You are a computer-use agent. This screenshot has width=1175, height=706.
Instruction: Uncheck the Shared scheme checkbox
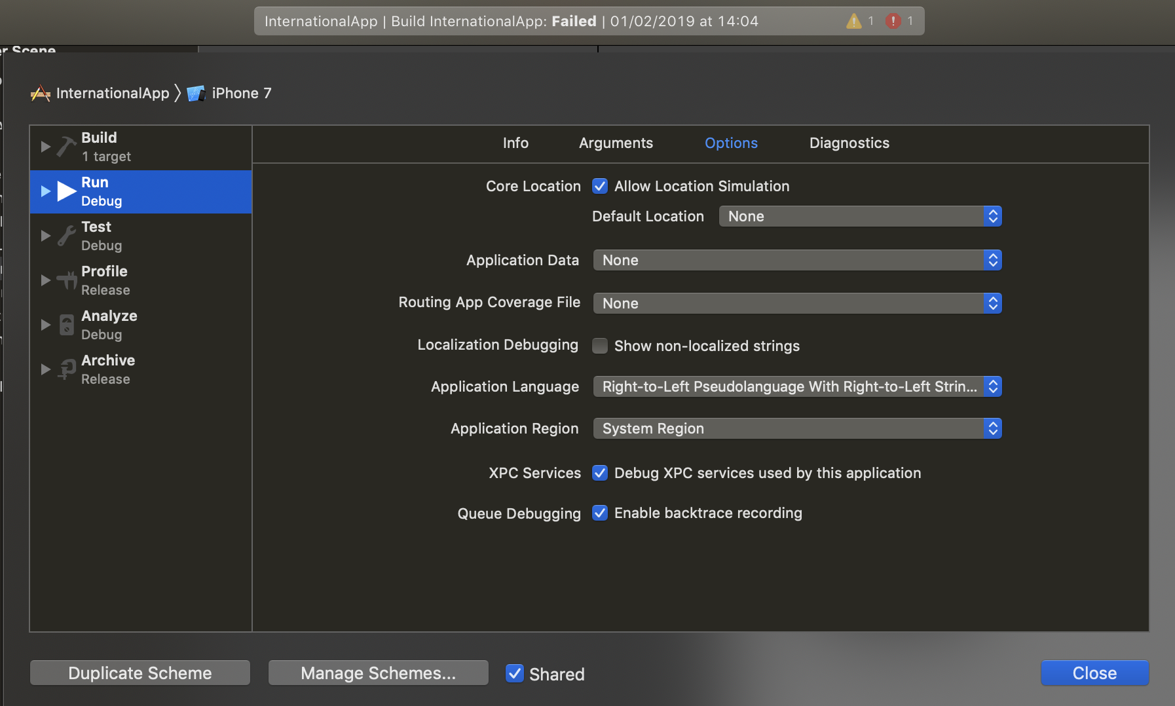(x=515, y=673)
